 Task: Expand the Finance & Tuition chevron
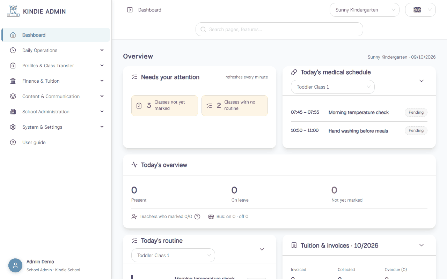102,81
